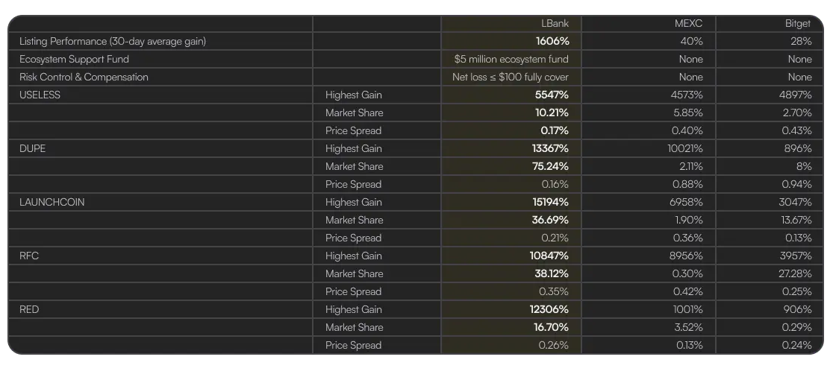The height and width of the screenshot is (380, 833).
Task: Select the Risk Control & Compensation label
Action: click(x=84, y=77)
